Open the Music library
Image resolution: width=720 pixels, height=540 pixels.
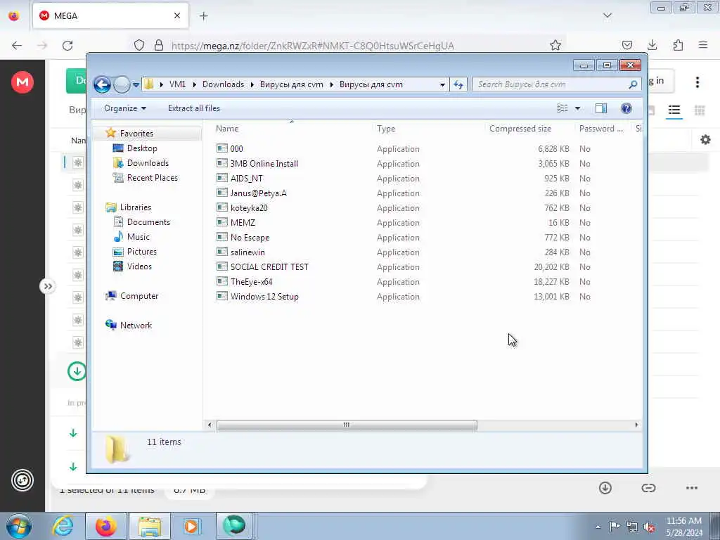pyautogui.click(x=139, y=237)
